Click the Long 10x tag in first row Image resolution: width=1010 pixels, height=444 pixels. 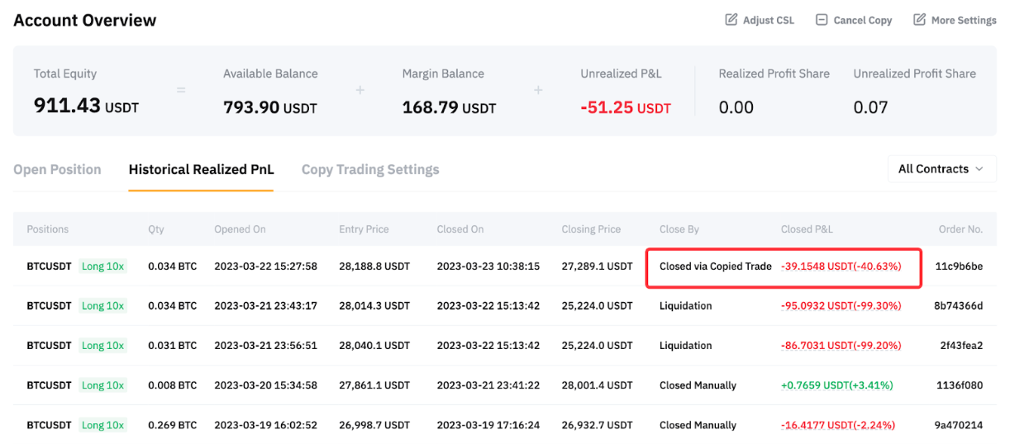tap(102, 267)
